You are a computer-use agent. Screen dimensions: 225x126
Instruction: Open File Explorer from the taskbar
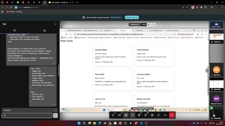[x=95, y=123]
